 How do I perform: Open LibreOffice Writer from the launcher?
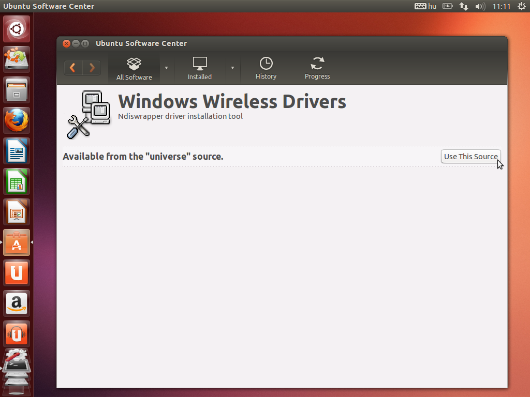(17, 151)
